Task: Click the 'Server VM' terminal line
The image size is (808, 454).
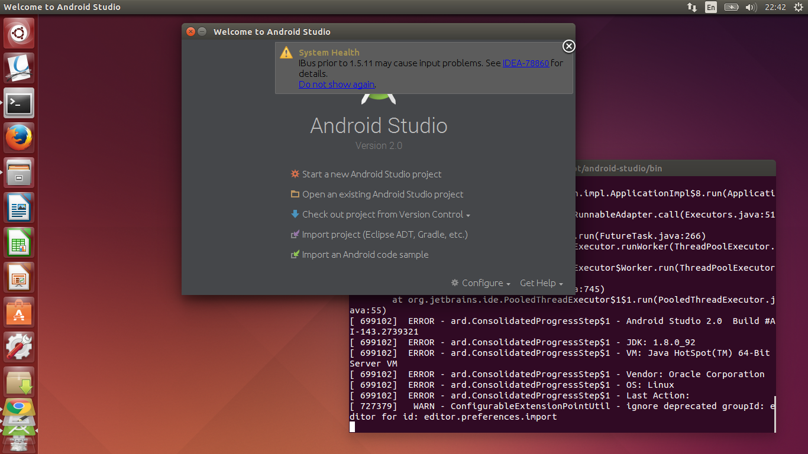Action: point(373,364)
